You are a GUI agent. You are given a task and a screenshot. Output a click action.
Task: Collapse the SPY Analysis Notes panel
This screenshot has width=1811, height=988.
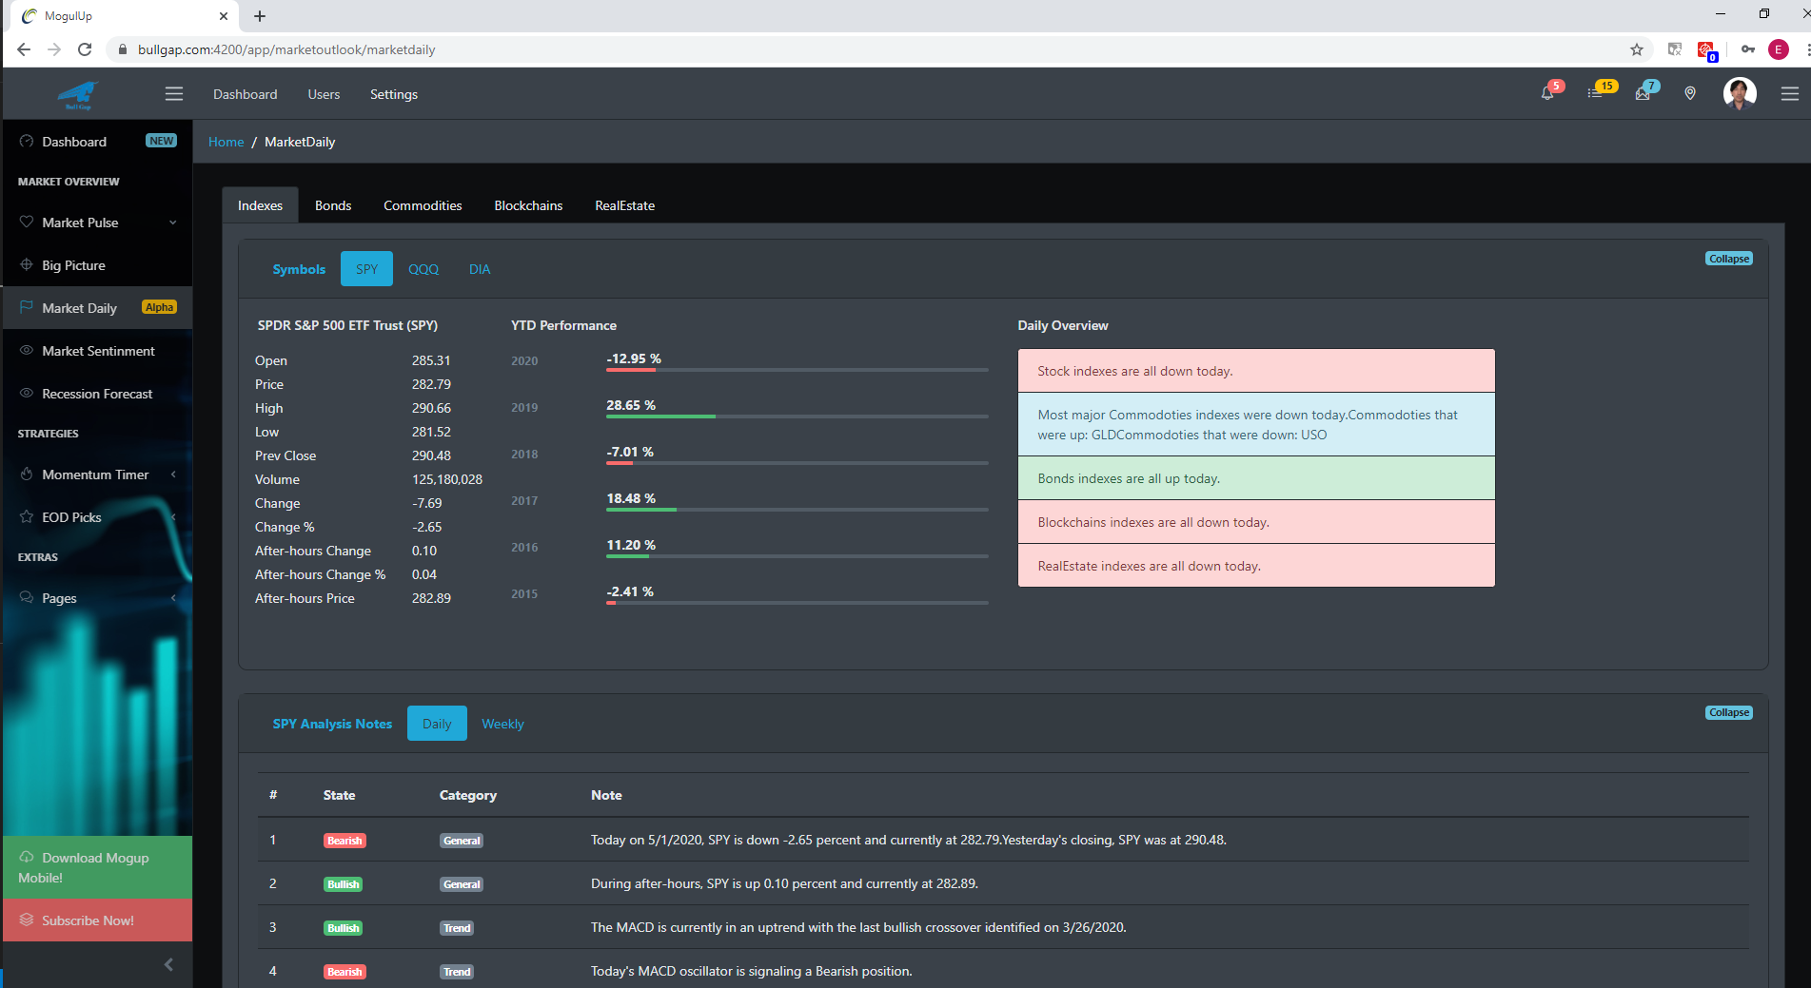(x=1729, y=712)
